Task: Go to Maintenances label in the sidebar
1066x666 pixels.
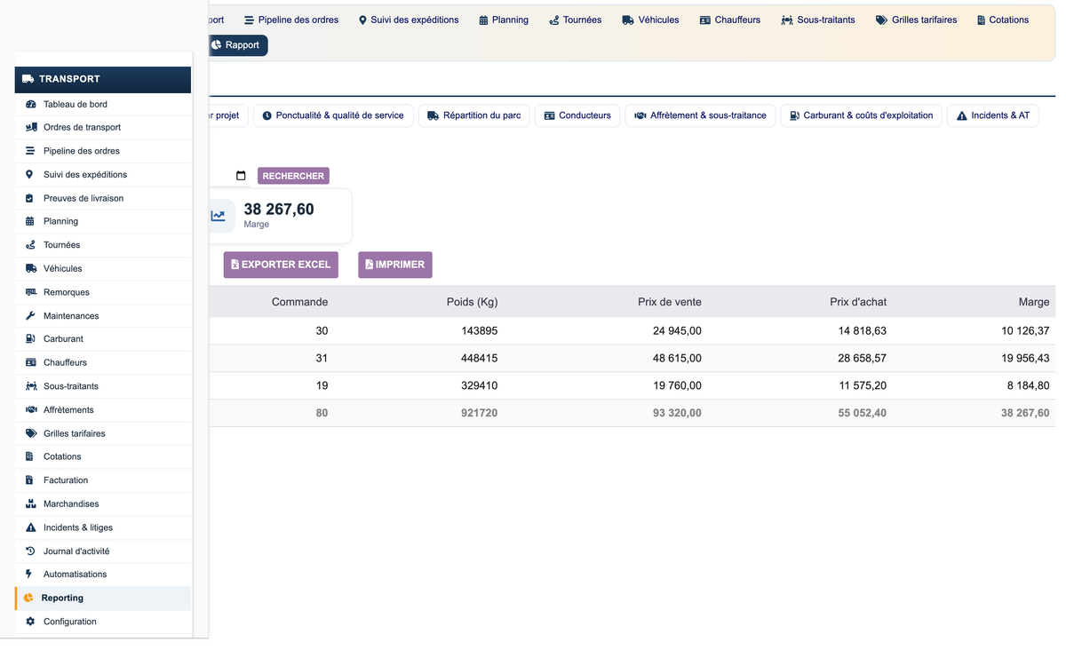Action: coord(71,315)
